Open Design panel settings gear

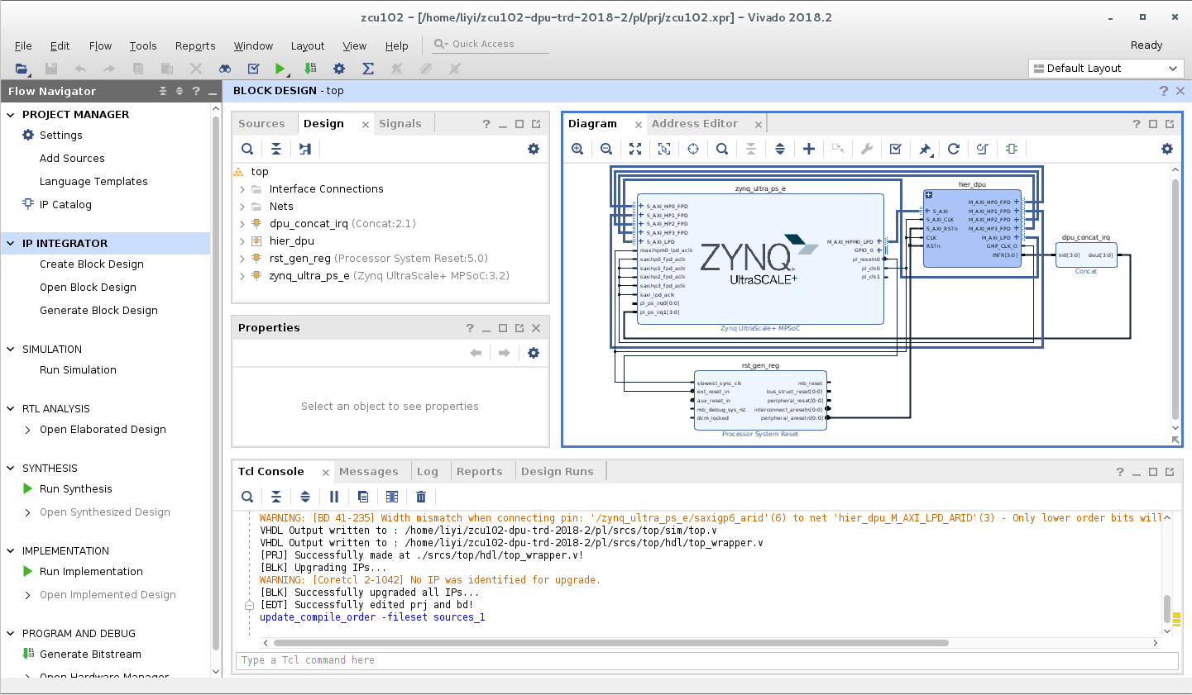pyautogui.click(x=534, y=149)
